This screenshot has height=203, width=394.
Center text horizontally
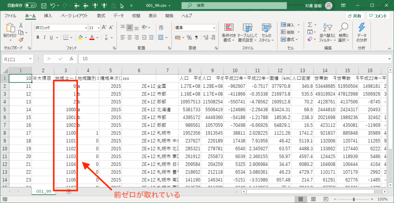(129, 37)
